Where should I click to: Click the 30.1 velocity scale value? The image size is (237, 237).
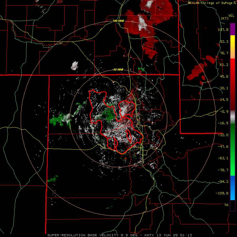[224, 88]
